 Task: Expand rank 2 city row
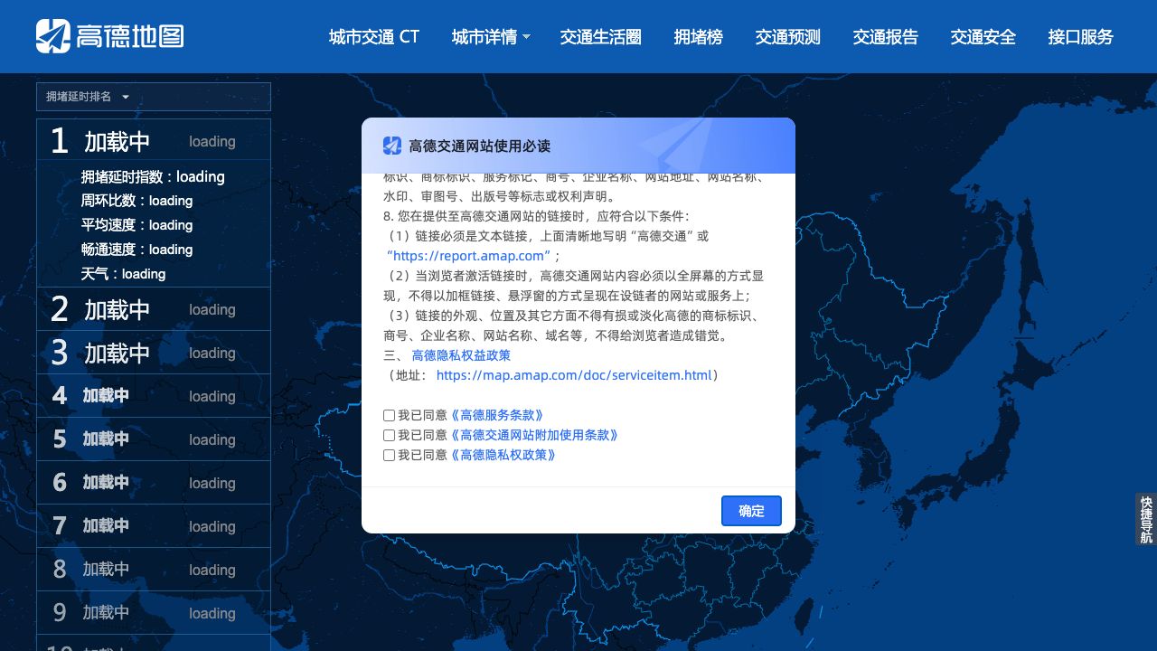tap(154, 309)
